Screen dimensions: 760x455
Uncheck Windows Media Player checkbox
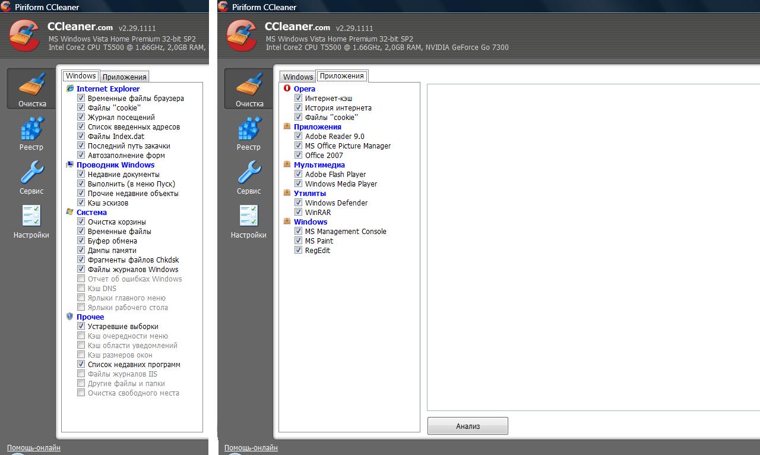coord(299,184)
